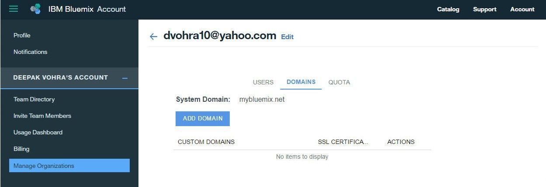Click the System Domain label
Viewport: 546px width, 187px height.
click(x=203, y=99)
